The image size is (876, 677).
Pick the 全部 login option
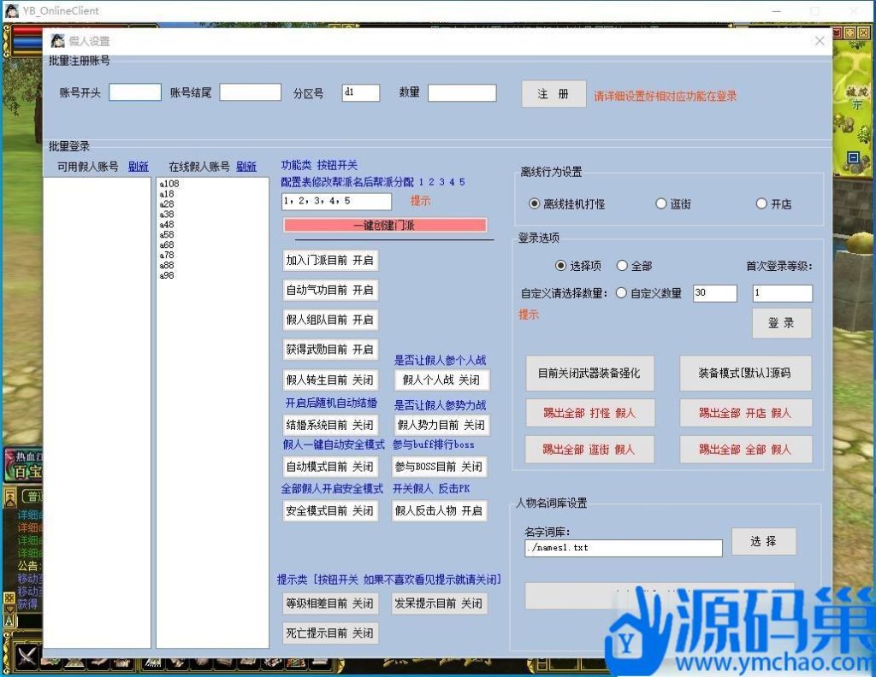(622, 266)
